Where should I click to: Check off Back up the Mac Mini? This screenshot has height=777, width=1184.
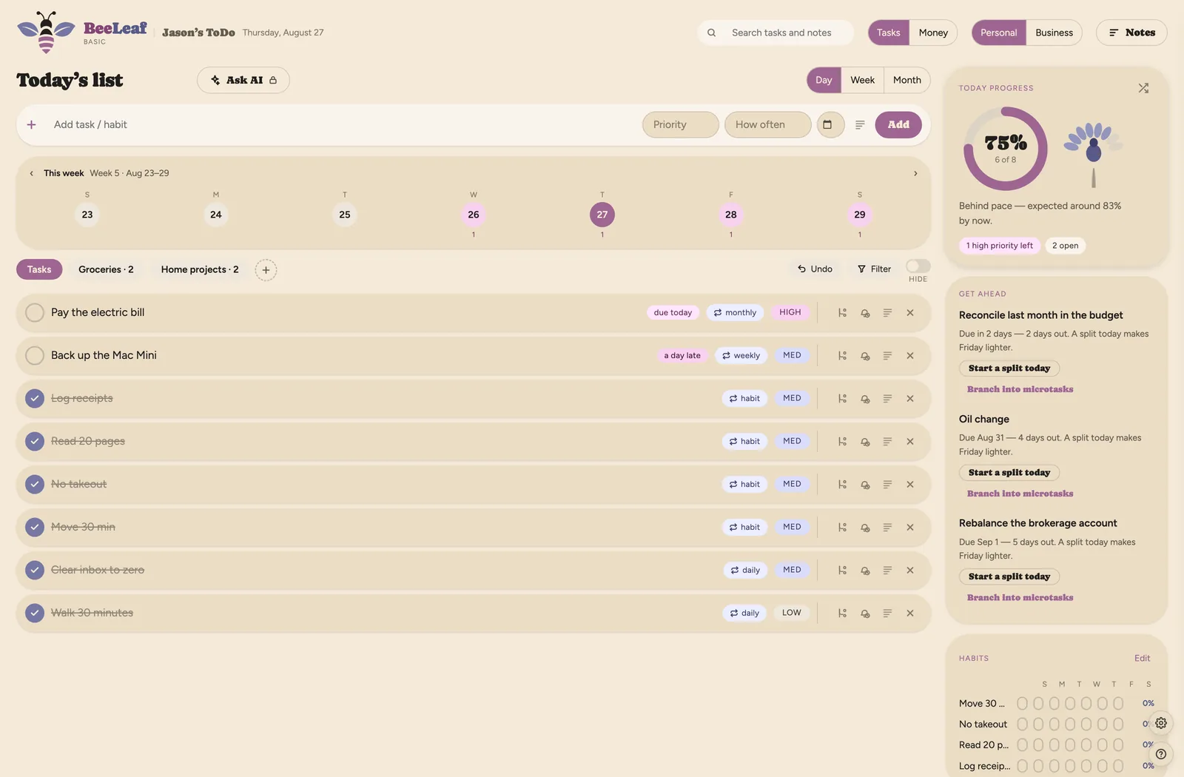click(35, 355)
